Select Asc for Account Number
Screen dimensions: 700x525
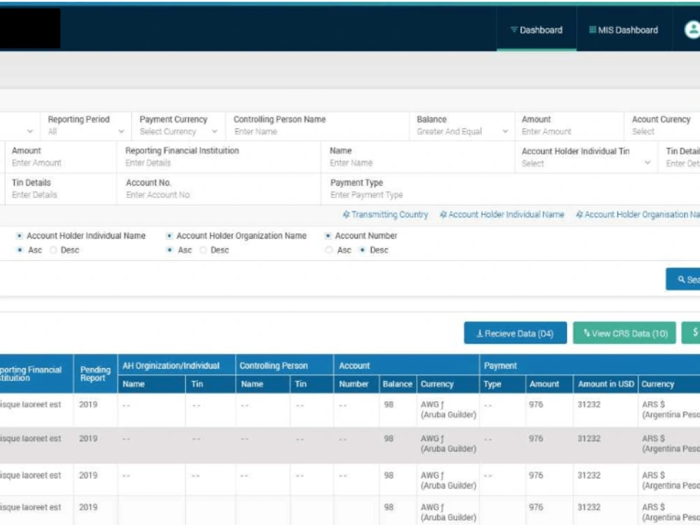click(329, 250)
